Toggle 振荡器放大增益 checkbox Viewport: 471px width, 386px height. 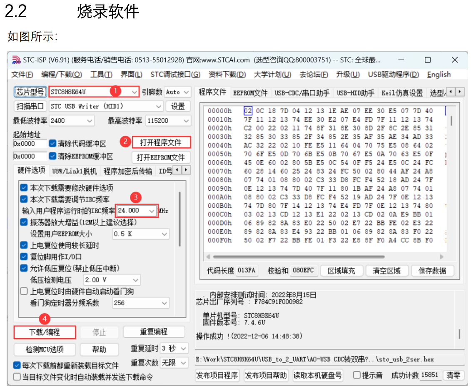point(24,222)
